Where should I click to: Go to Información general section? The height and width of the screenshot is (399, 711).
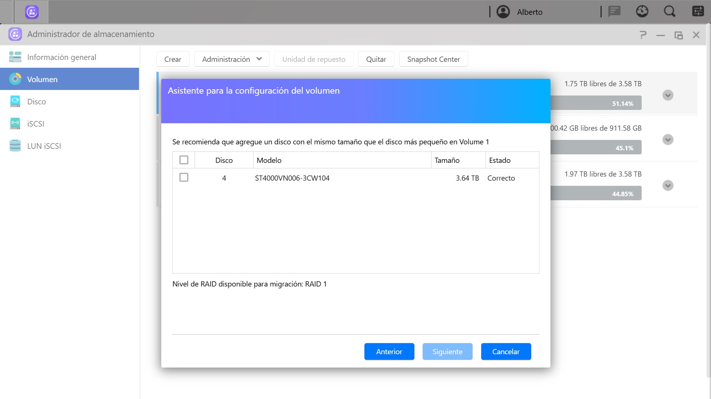[62, 57]
